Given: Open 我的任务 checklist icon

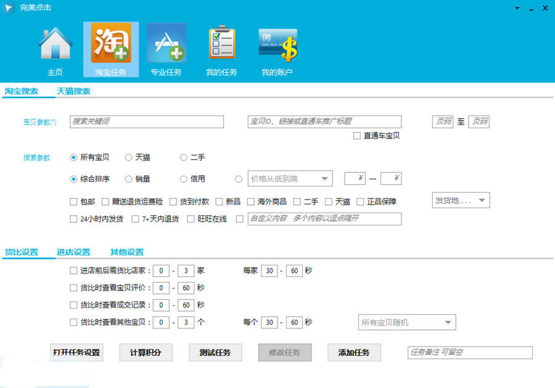Looking at the screenshot, I should [222, 42].
